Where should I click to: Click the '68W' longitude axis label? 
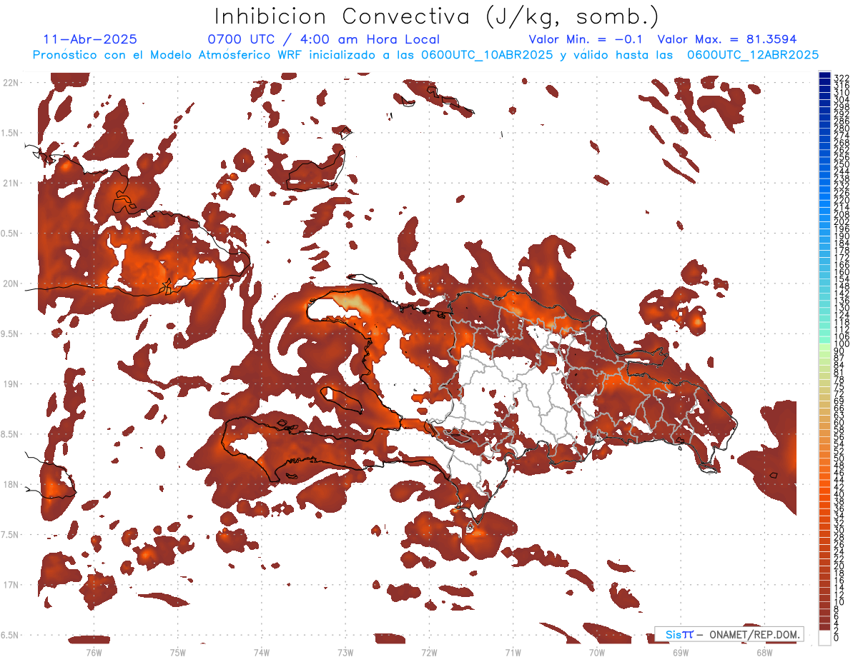click(x=764, y=652)
